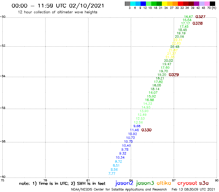Click wave height value 18.21
The height and width of the screenshot is (192, 219).
click(160, 78)
